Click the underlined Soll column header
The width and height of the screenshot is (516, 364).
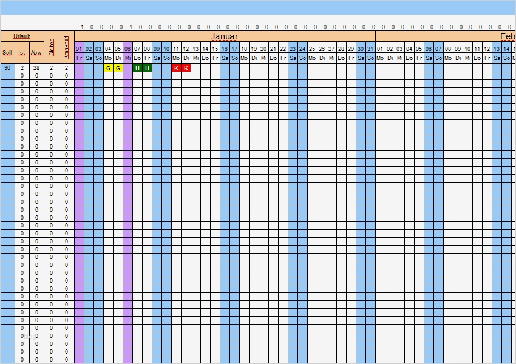click(x=7, y=51)
